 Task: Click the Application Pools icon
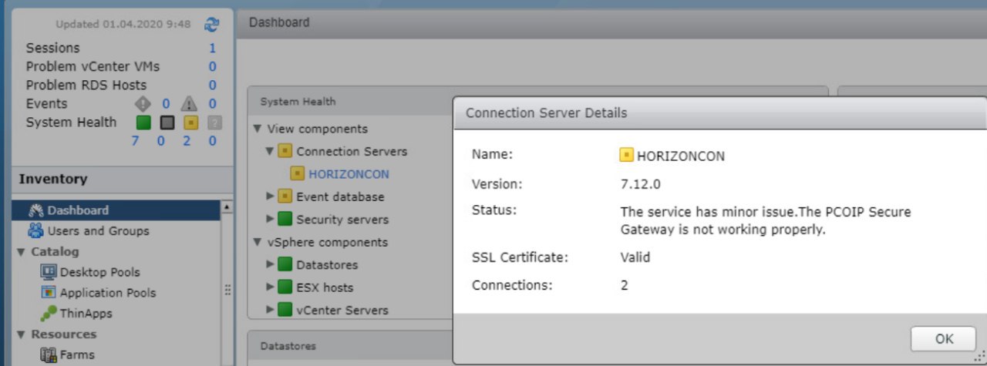tap(49, 293)
